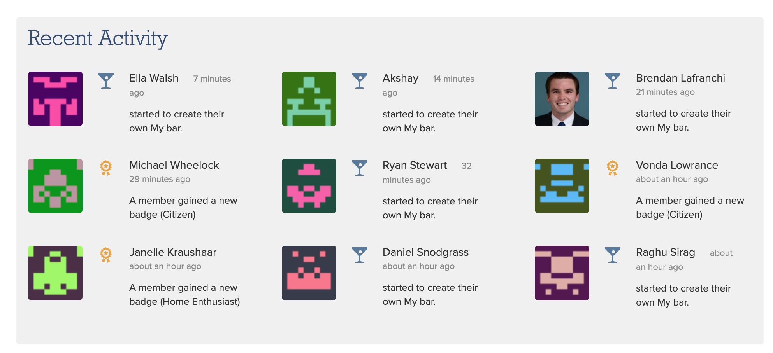Go to Brendan Lafranchi's name link
773x353 pixels.
[680, 78]
